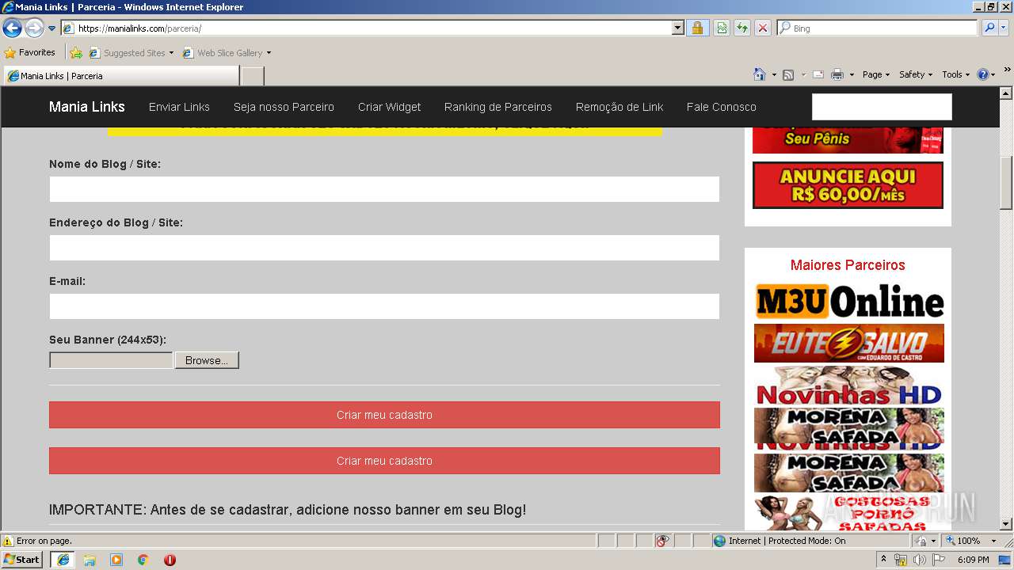Click the 6:09 PM system clock
The image size is (1014, 570).
point(973,560)
